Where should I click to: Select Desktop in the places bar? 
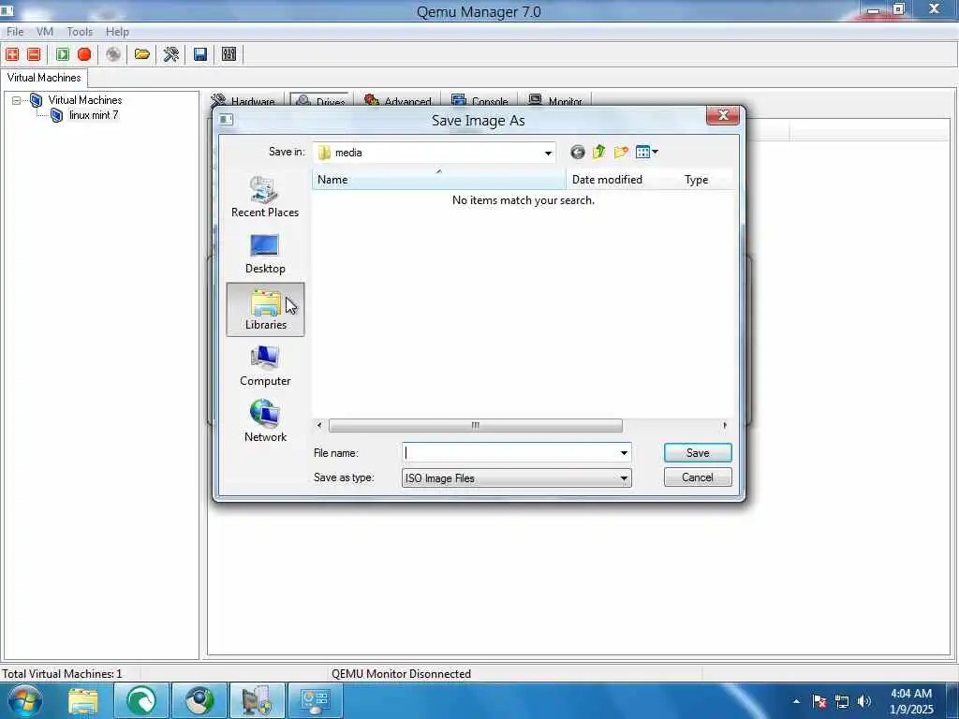[x=265, y=254]
